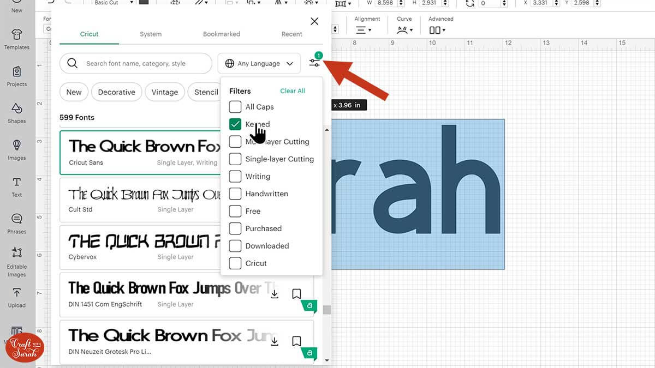
Task: Select the Text tool in sidebar
Action: (x=16, y=186)
